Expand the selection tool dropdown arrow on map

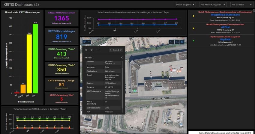(89, 42)
